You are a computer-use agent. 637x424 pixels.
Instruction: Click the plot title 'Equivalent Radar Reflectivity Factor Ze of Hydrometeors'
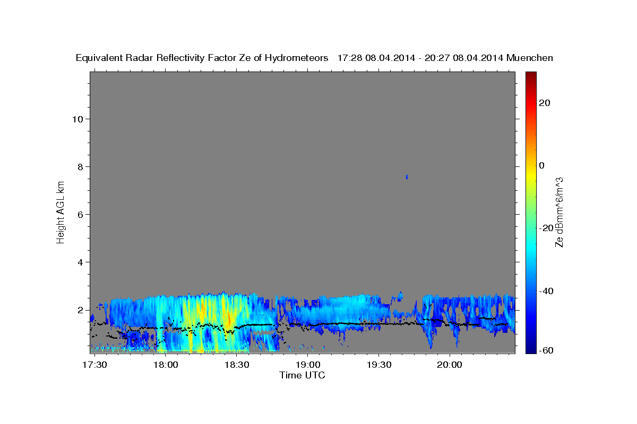tap(202, 58)
